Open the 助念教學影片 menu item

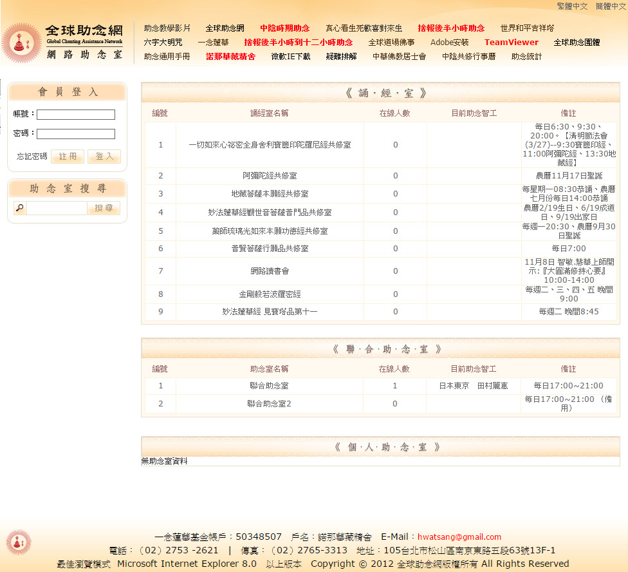167,28
